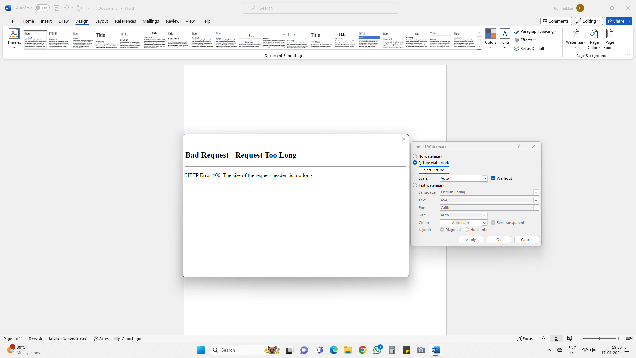Adjust the zoom slider handle
This screenshot has height=358, width=636.
(599, 338)
